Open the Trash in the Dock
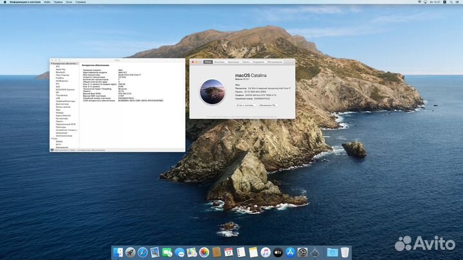The width and height of the screenshot is (463, 260). [x=345, y=252]
